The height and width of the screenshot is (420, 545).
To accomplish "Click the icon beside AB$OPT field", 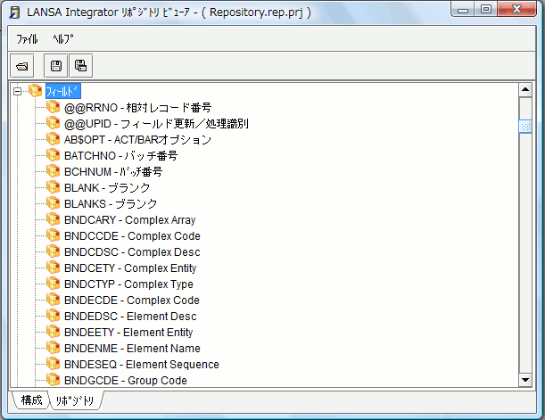I will 53,139.
